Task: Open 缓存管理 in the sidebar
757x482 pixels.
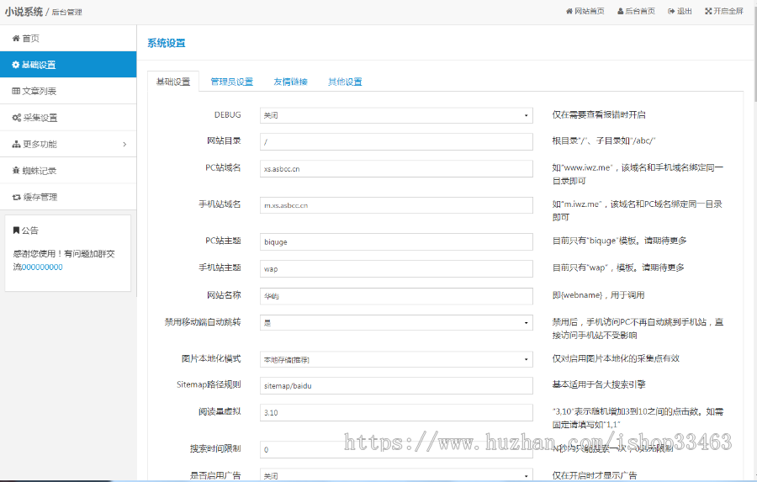Action: coord(68,197)
